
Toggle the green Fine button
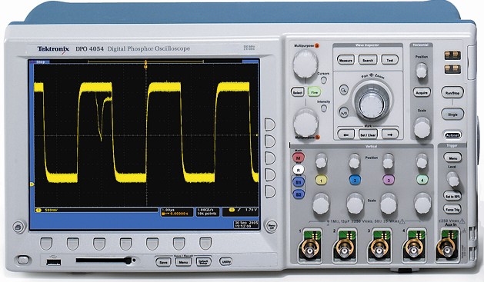click(x=314, y=92)
